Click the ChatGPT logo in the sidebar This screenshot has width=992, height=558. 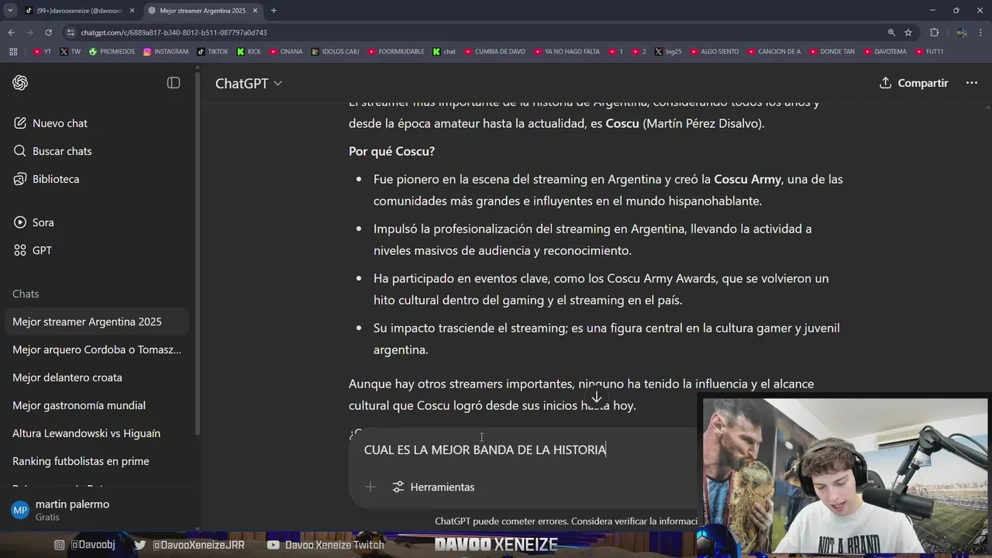click(x=20, y=83)
